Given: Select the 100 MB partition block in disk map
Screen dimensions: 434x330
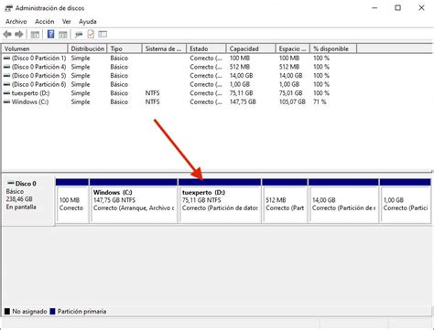Looking at the screenshot, I should (x=72, y=201).
